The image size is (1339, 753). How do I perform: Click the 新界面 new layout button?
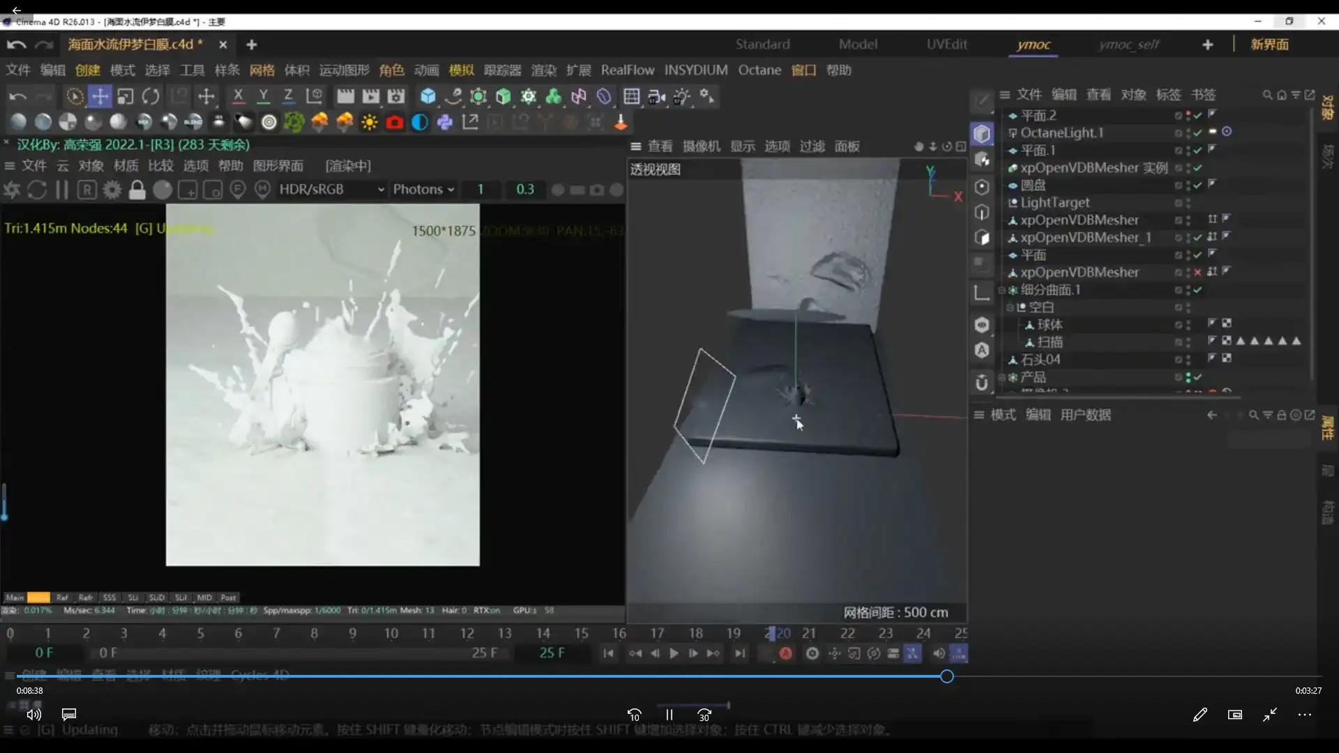click(1269, 44)
